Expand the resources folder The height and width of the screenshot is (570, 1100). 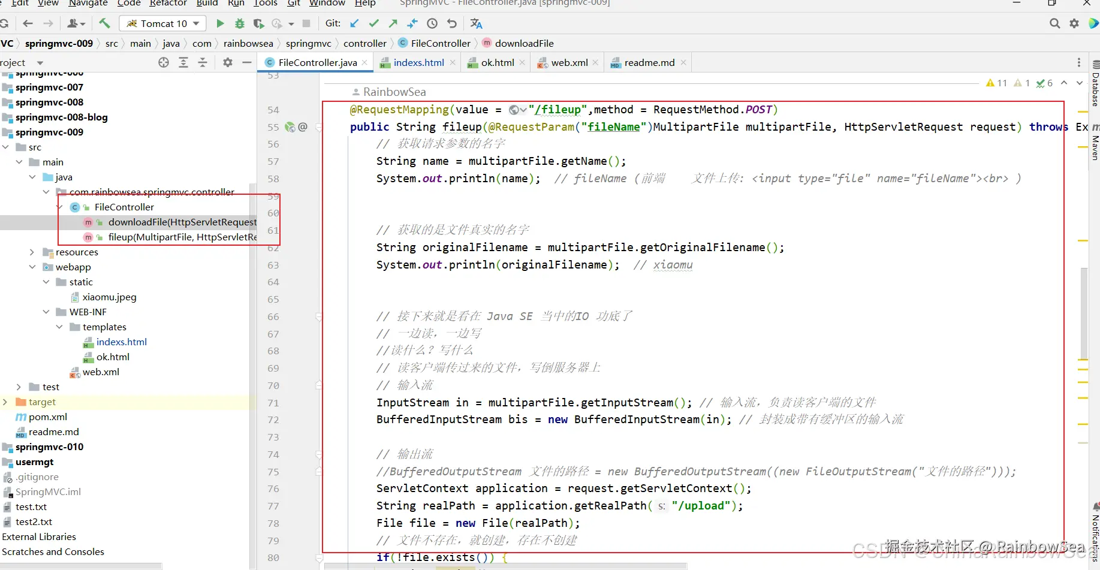pyautogui.click(x=32, y=252)
